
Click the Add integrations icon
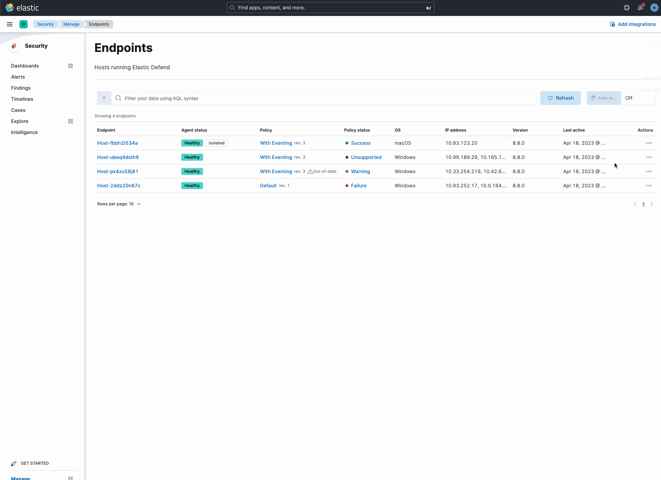612,24
